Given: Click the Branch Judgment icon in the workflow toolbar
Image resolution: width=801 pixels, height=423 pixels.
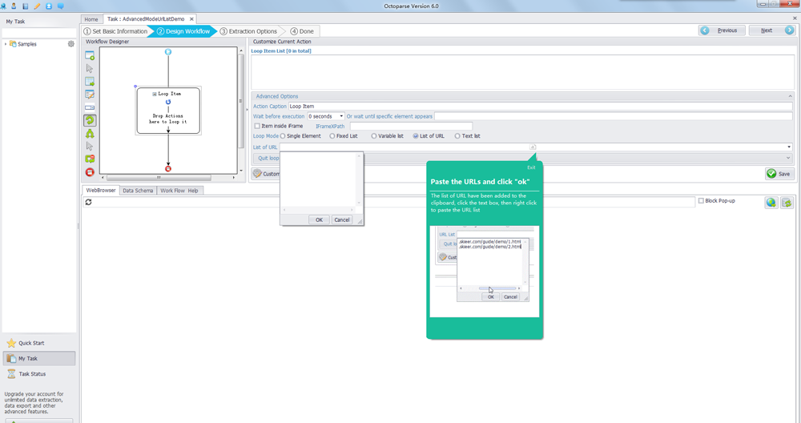Looking at the screenshot, I should [90, 134].
